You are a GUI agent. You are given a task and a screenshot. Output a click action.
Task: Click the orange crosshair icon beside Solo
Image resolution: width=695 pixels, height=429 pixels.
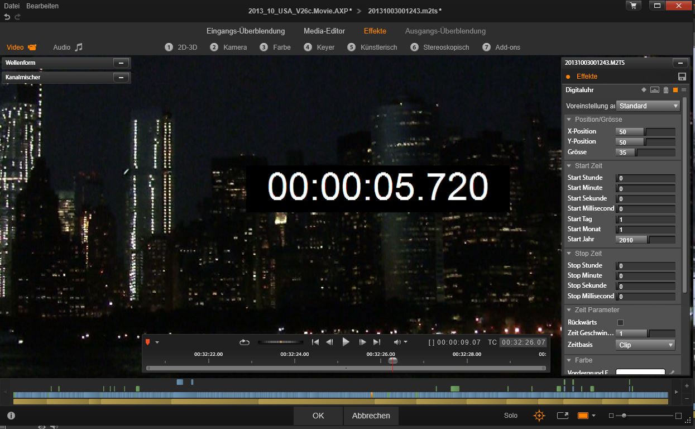click(539, 416)
